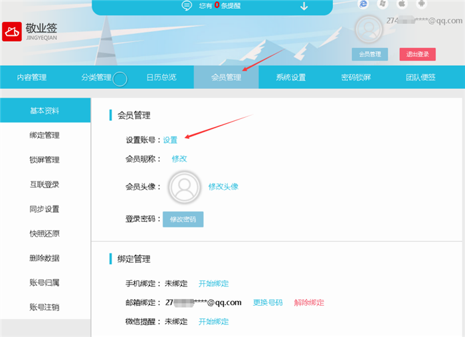Viewport: 465px width, 337px height.
Task: Click the 敬业签 logo icon
Action: coord(12,31)
